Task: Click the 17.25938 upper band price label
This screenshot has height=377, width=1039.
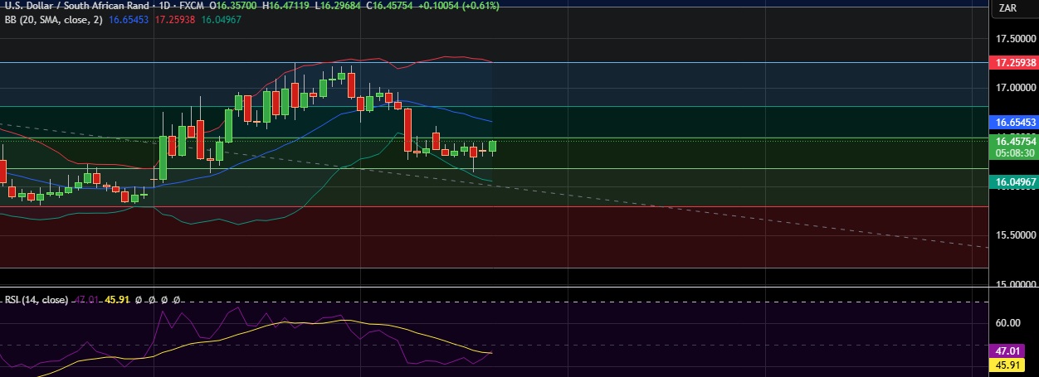Action: [1013, 62]
